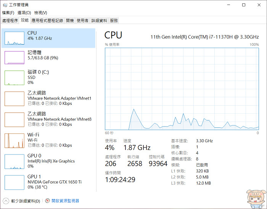Open the 開啟資源監視器 link
Image resolution: width=267 pixels, height=209 pixels.
(65, 201)
